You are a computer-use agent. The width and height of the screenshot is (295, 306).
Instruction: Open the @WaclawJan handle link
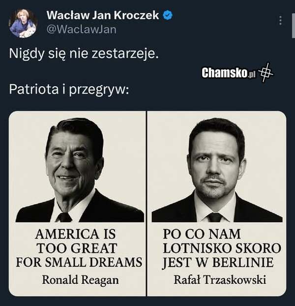(82, 30)
